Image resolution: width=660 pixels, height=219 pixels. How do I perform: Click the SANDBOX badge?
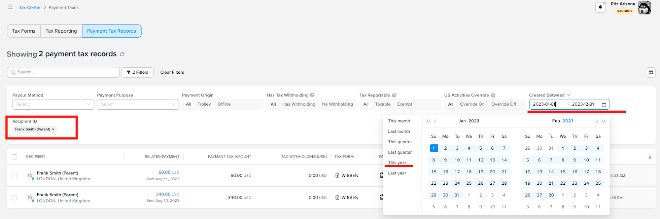click(x=625, y=11)
